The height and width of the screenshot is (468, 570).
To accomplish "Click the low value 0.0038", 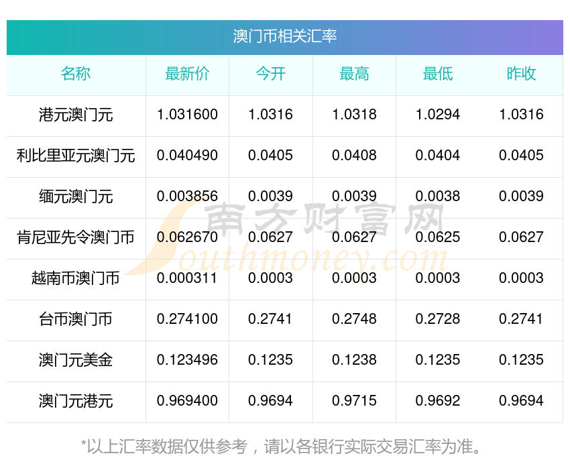I will (438, 196).
